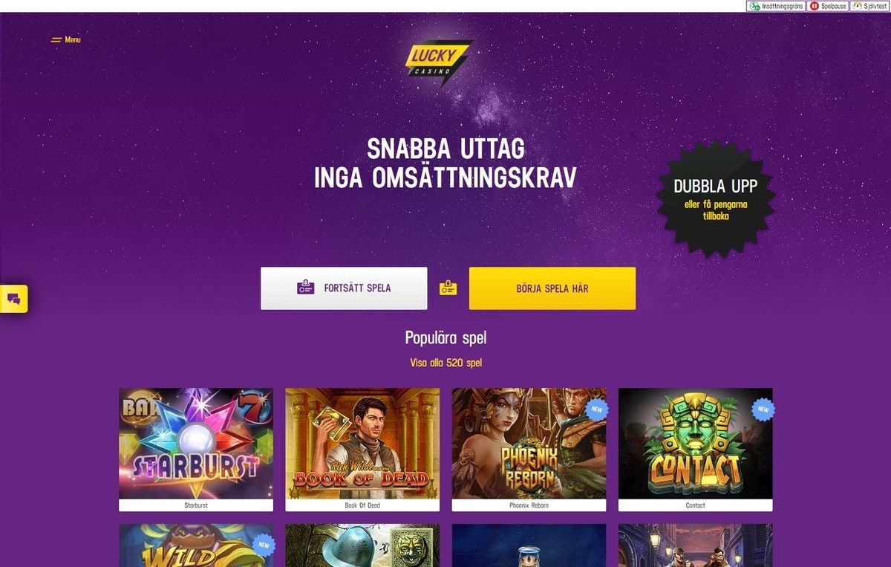Viewport: 891px width, 567px height.
Task: Open the live chat bubble icon
Action: (x=13, y=299)
